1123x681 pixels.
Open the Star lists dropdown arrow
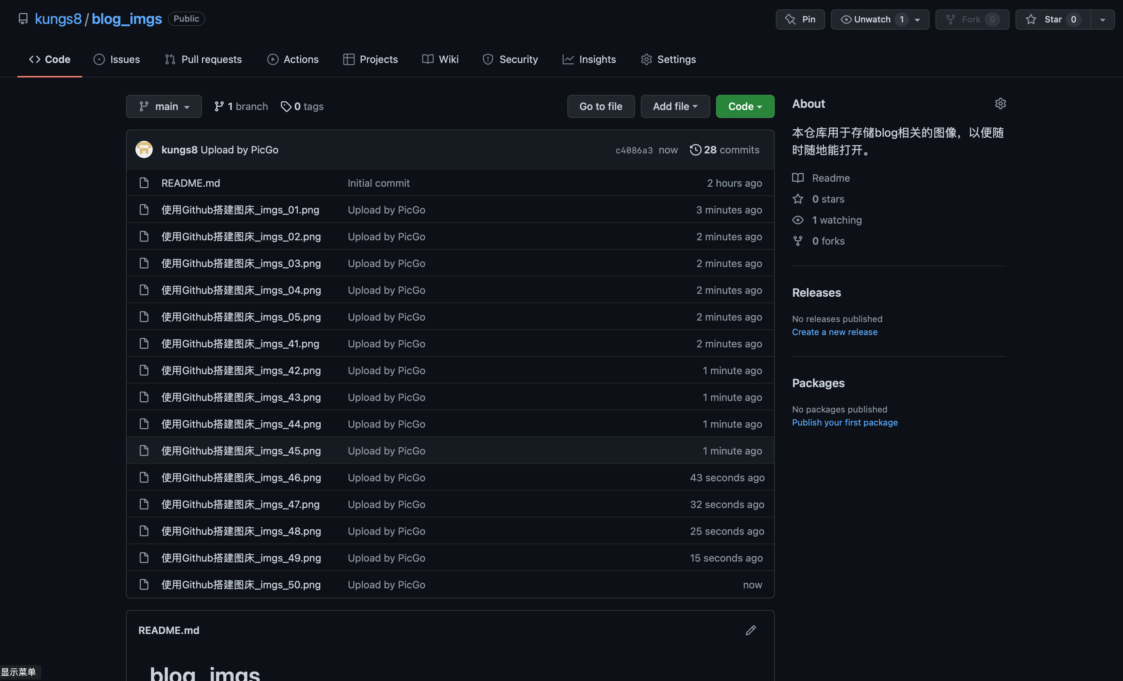1102,19
